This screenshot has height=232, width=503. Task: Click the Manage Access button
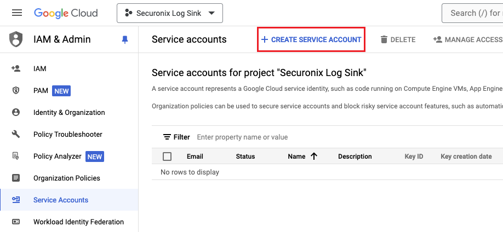pos(468,39)
